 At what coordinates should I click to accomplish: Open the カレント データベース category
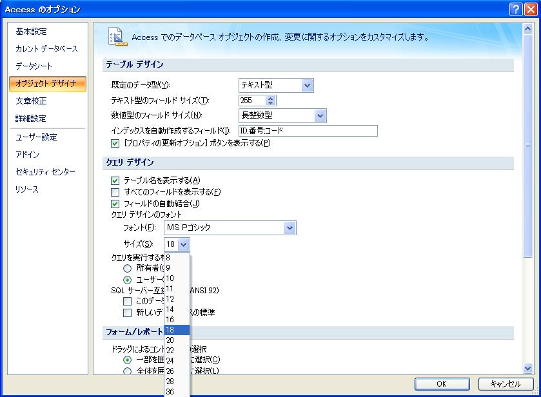point(46,49)
